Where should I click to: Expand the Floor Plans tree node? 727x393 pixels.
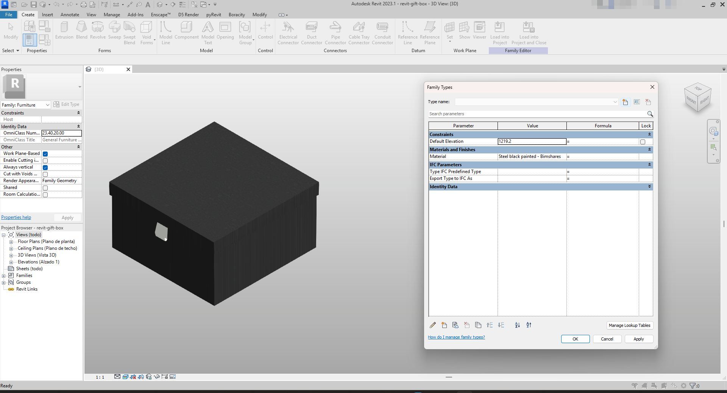pyautogui.click(x=11, y=242)
